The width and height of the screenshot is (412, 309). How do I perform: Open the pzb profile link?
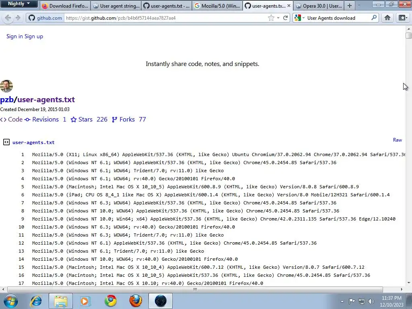coord(6,100)
